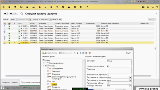Collapse Список tree node

coord(43,66)
